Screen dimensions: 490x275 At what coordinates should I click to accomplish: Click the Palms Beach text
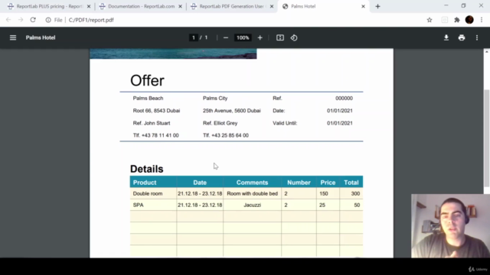(x=148, y=99)
